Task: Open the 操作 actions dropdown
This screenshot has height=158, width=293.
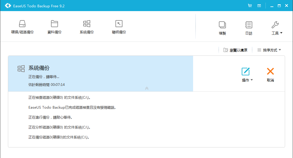Action: 247,75
